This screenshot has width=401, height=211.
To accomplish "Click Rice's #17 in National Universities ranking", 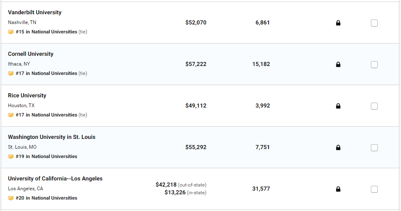I will [x=46, y=115].
